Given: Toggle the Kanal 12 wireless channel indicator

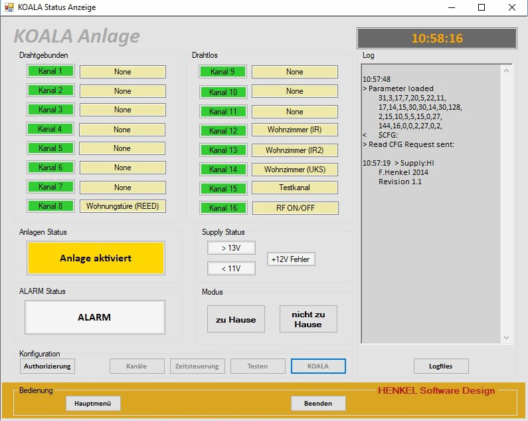Looking at the screenshot, I should 222,130.
